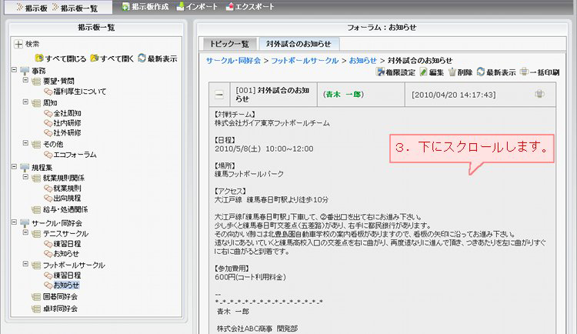577x334 pixels.
Task: Open the 就業規則 forum
Action: point(68,189)
